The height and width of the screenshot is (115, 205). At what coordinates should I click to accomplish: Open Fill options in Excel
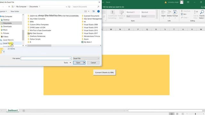point(184,14)
